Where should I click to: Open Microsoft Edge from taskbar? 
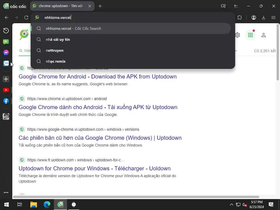click(47, 205)
